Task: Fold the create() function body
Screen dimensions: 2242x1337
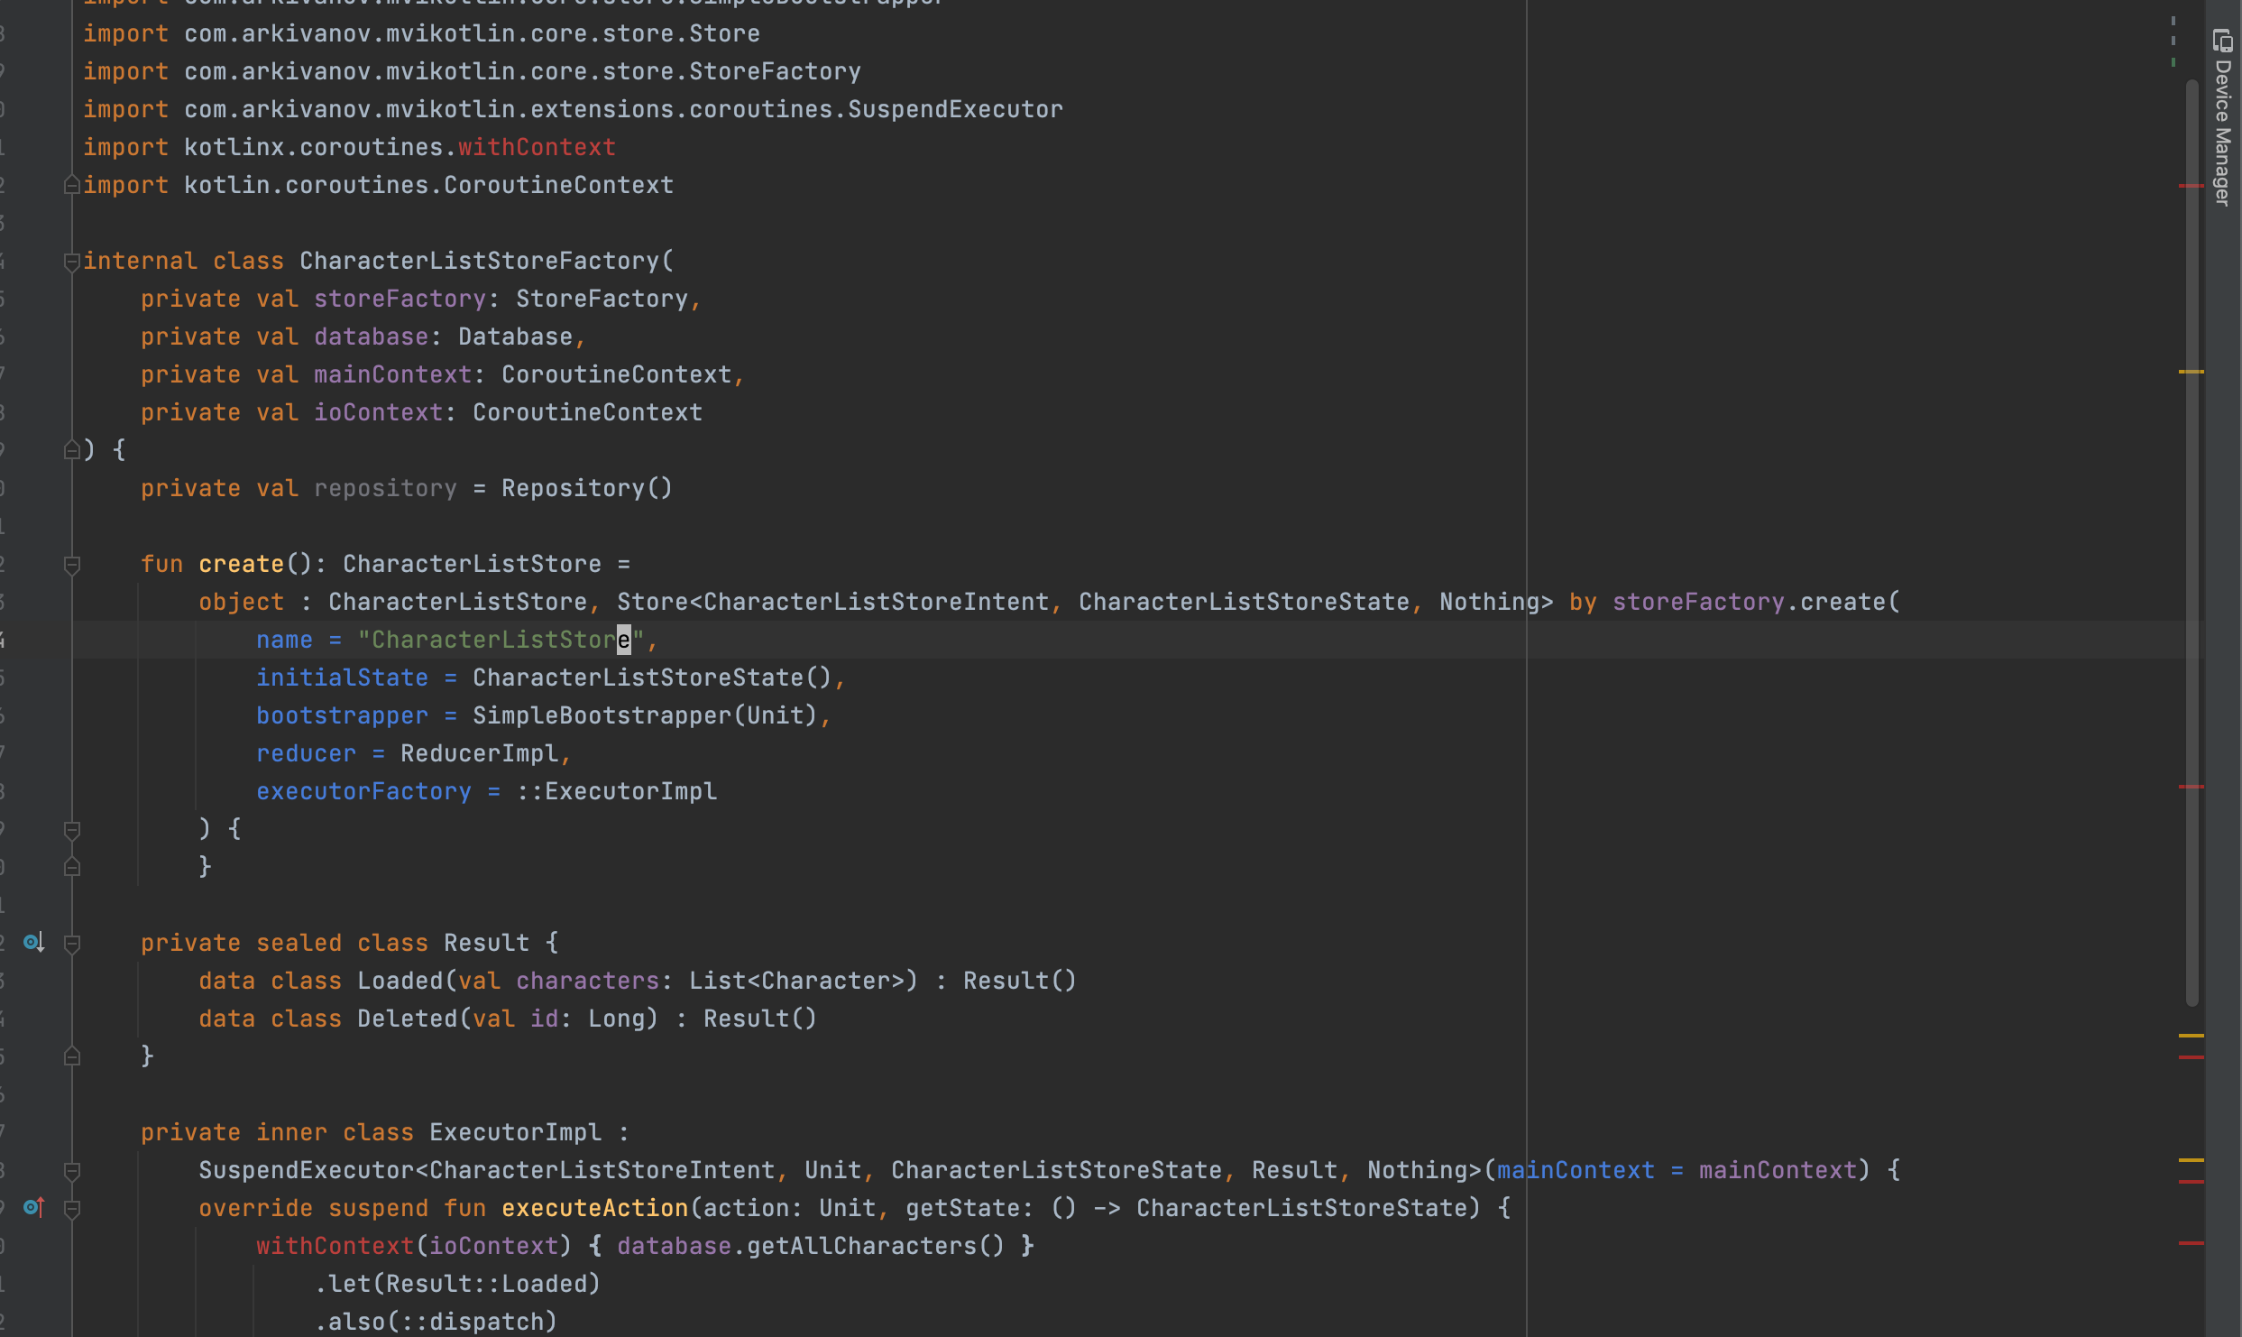Action: pos(72,565)
